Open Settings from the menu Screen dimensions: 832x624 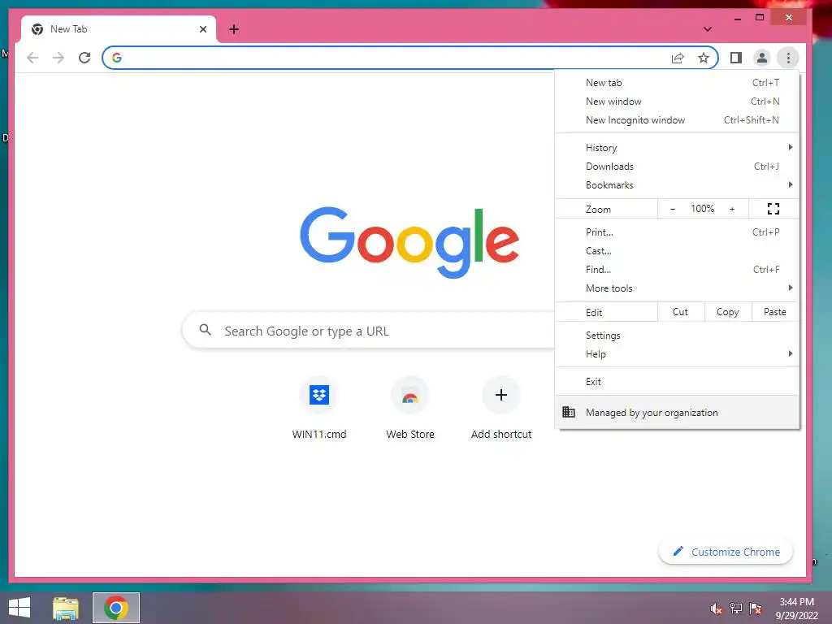pyautogui.click(x=677, y=336)
